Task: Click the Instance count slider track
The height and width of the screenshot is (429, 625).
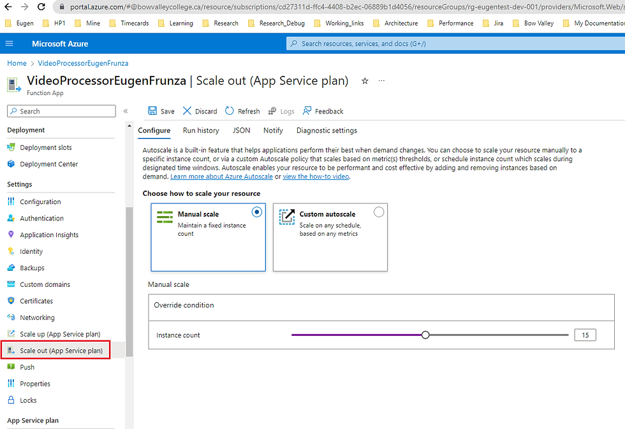Action: click(430, 335)
